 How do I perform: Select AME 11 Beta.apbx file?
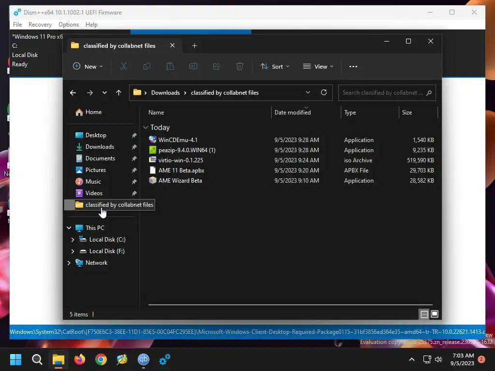181,171
